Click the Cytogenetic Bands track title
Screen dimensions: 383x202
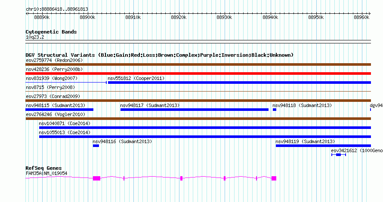[51, 32]
